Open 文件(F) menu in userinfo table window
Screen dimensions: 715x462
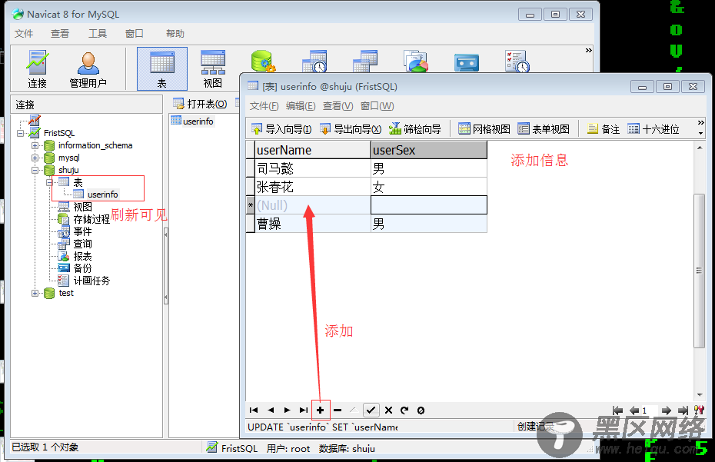264,106
